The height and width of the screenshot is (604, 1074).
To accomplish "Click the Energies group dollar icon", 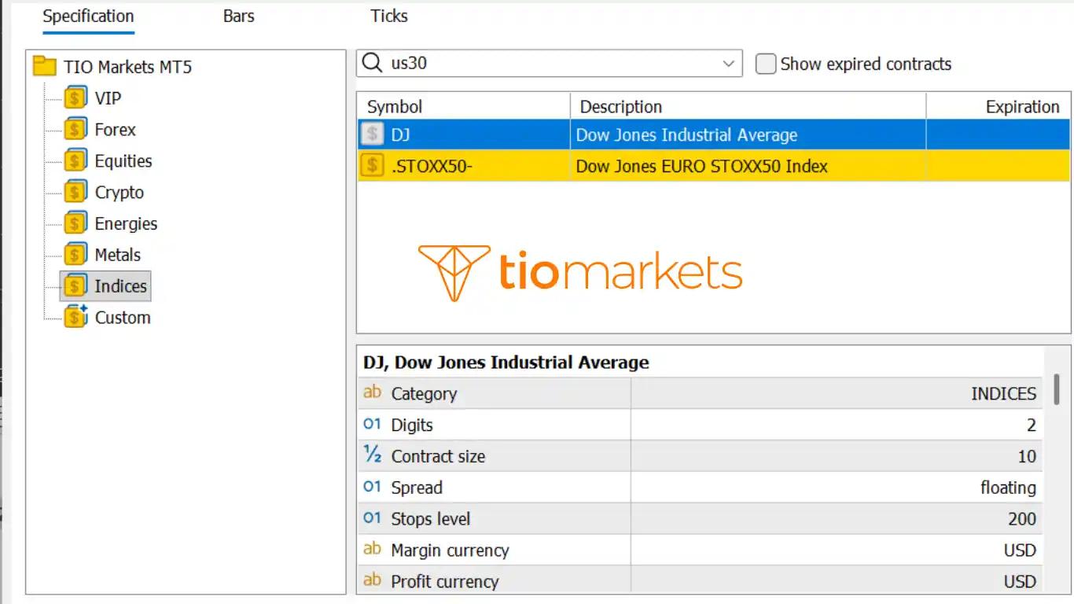I will click(75, 224).
